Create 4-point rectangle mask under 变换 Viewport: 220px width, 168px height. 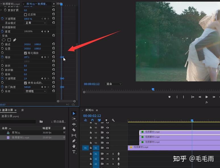tap(9, 40)
